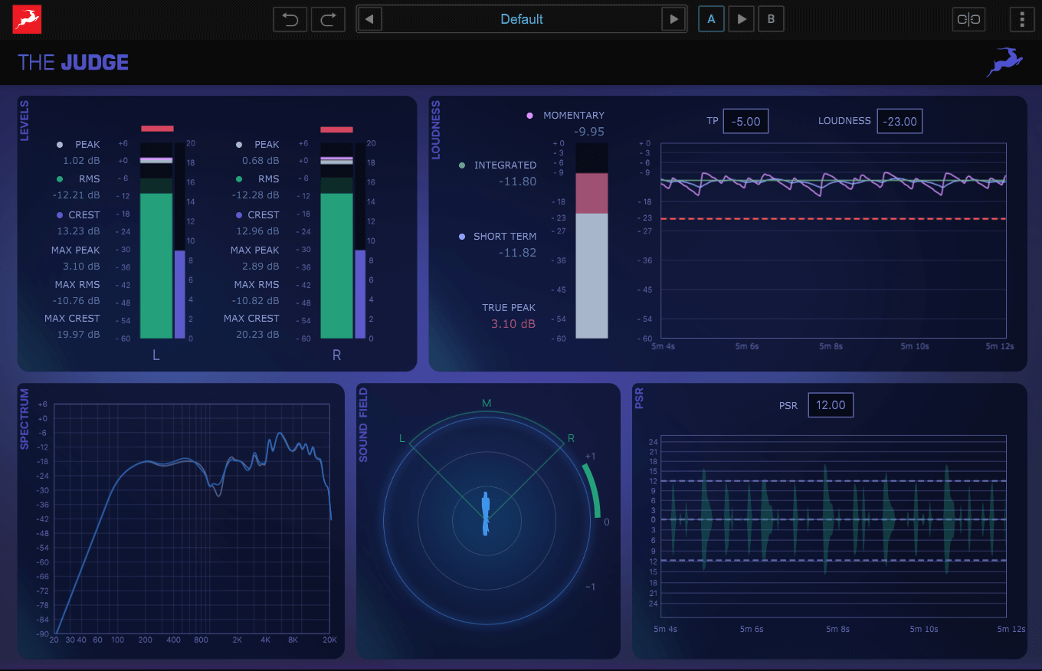Click the momentary loudness meter bar
The image size is (1042, 671).
(x=591, y=241)
